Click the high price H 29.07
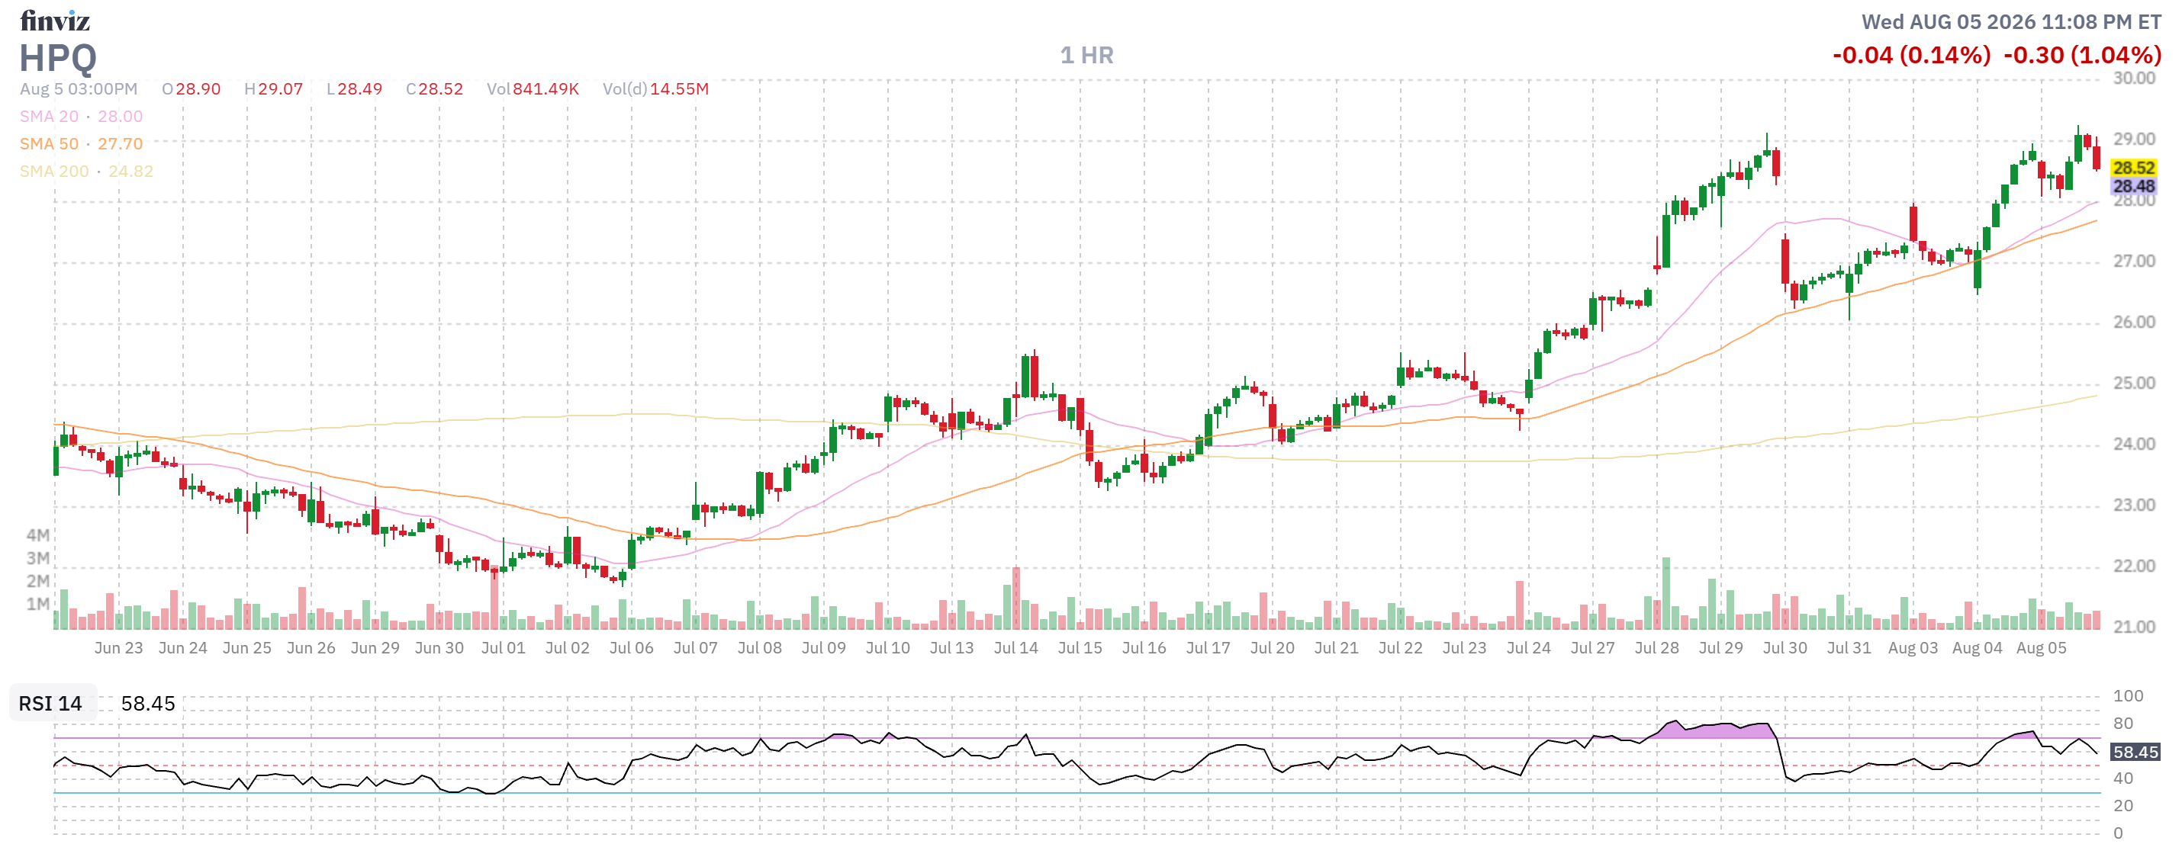 point(274,89)
